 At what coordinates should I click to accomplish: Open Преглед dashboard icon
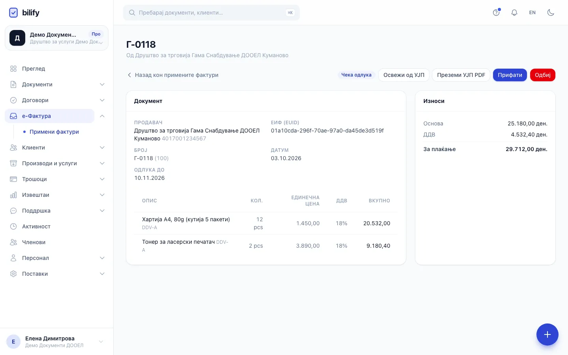click(13, 69)
